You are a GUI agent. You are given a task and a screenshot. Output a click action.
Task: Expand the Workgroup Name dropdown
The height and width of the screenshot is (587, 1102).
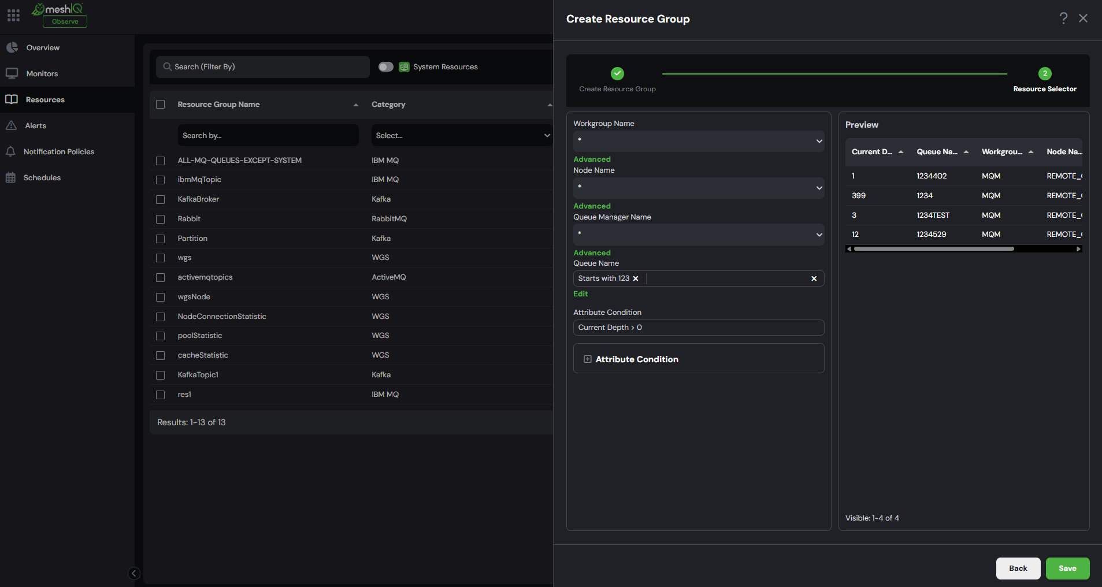point(699,141)
